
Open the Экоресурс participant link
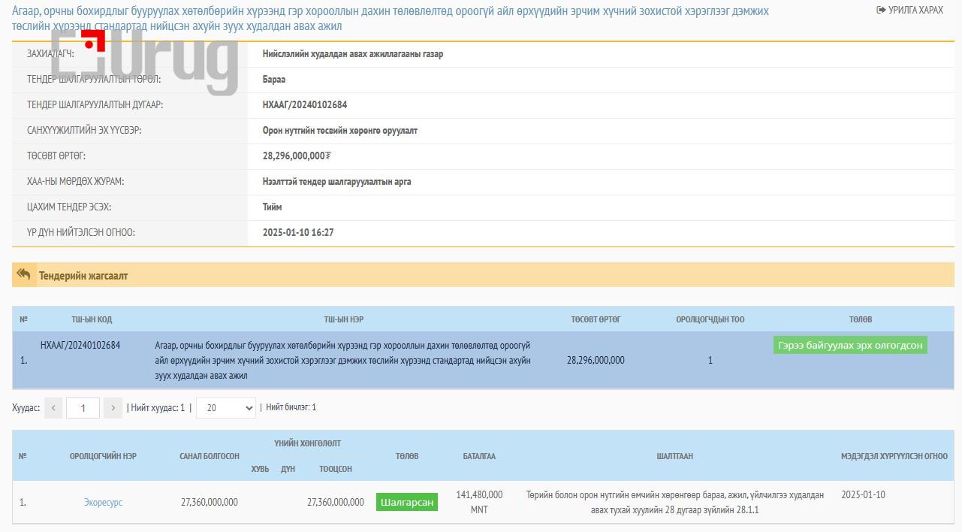click(x=103, y=502)
